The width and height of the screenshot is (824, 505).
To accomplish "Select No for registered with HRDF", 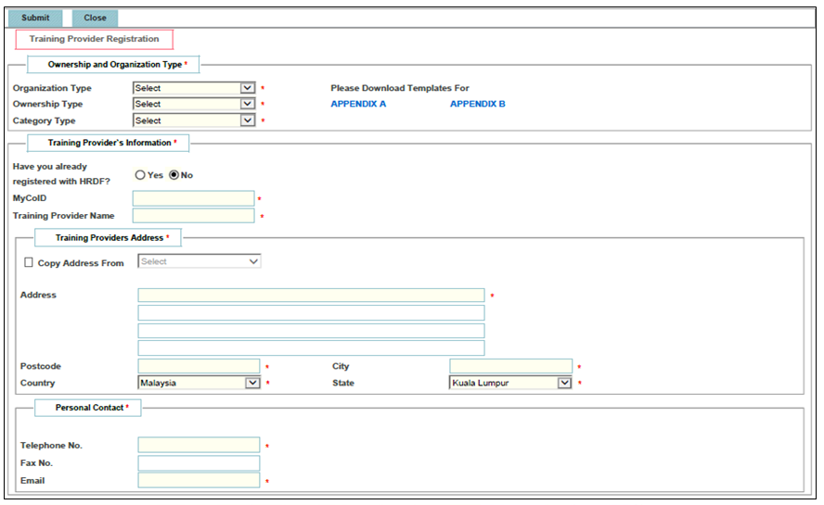I will coord(174,175).
